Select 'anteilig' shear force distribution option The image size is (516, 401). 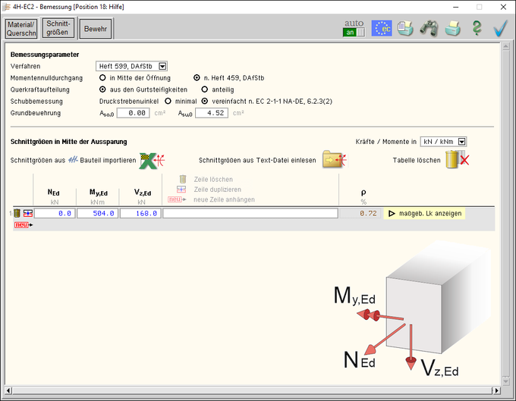point(205,89)
